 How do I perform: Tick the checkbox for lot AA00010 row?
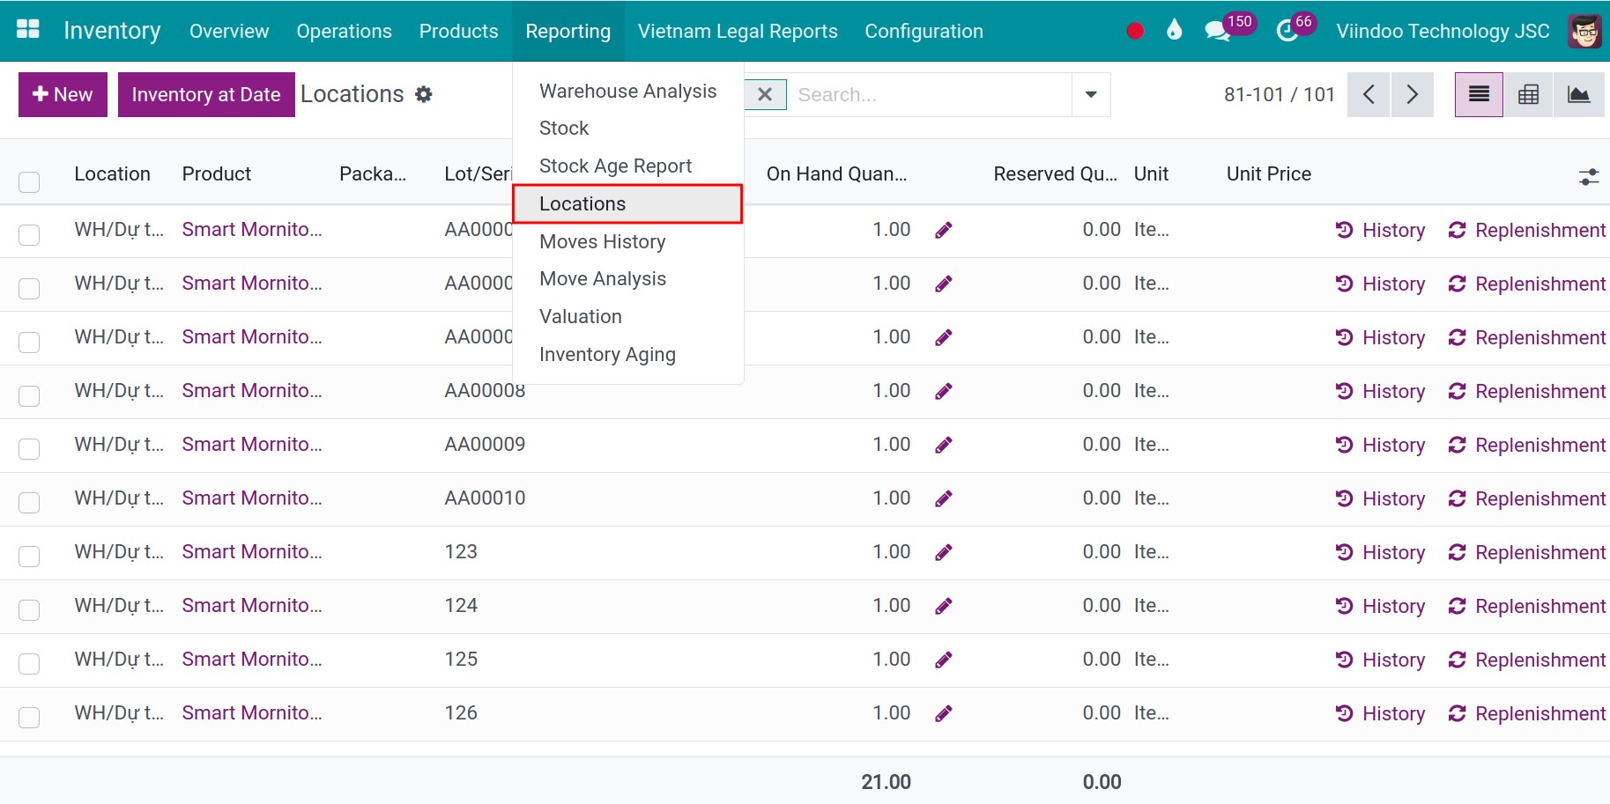coord(29,503)
